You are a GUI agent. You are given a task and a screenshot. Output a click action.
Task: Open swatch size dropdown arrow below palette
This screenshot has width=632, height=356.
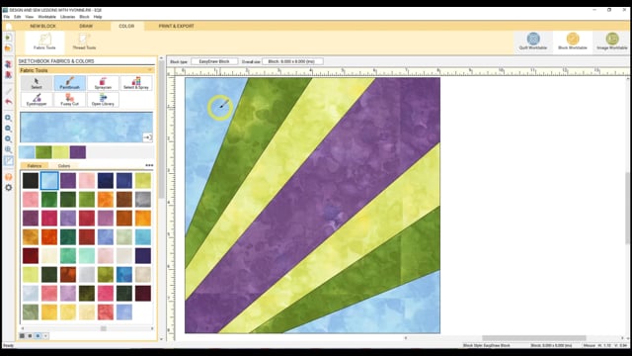tap(45, 336)
